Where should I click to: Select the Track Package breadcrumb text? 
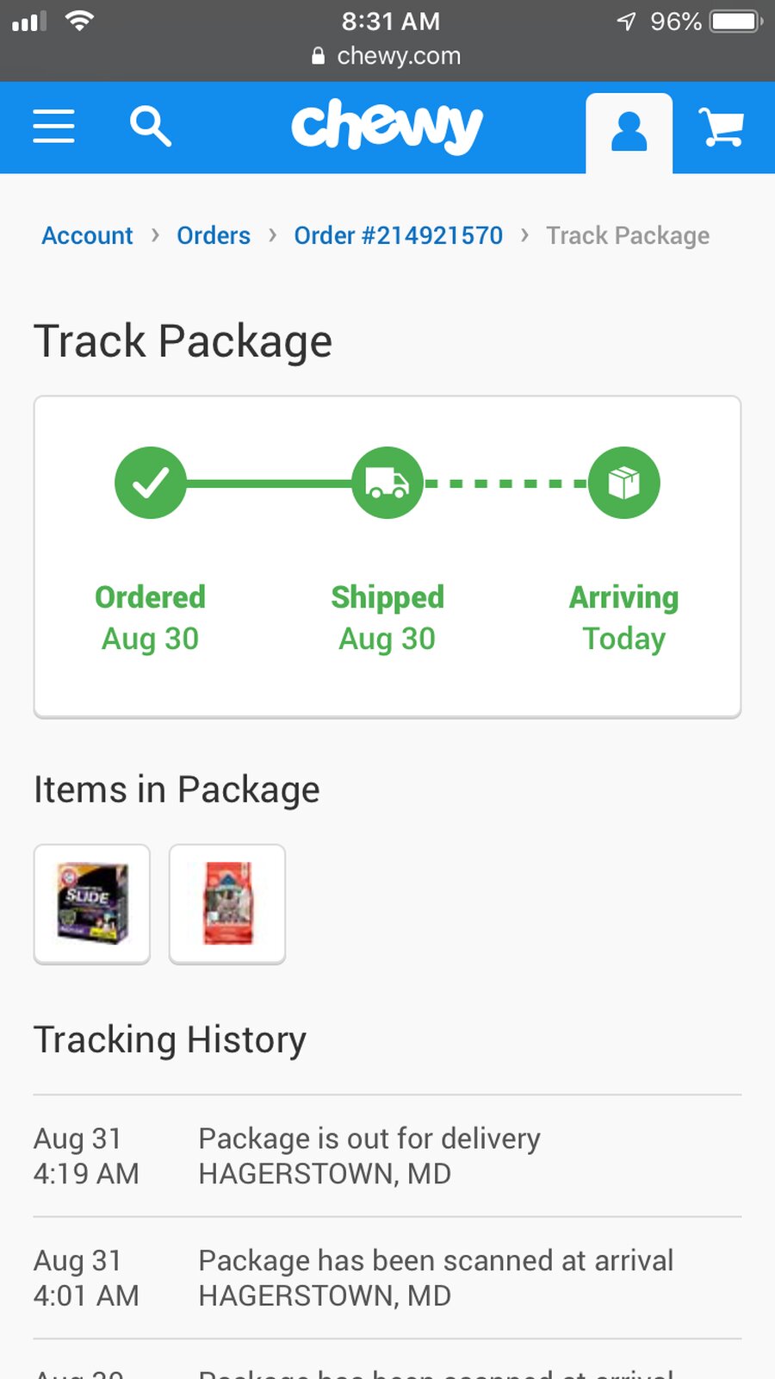(x=628, y=235)
